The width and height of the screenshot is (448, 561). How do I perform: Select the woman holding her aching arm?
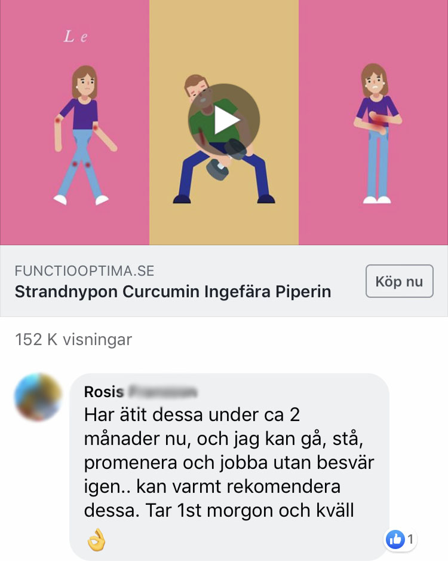click(x=377, y=133)
